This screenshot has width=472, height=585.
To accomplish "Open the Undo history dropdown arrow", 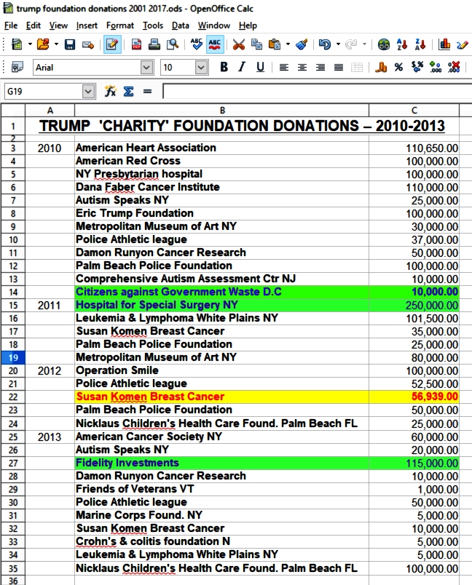I will coord(338,45).
